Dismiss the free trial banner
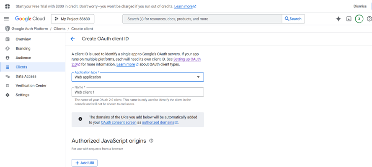 (x=360, y=6)
